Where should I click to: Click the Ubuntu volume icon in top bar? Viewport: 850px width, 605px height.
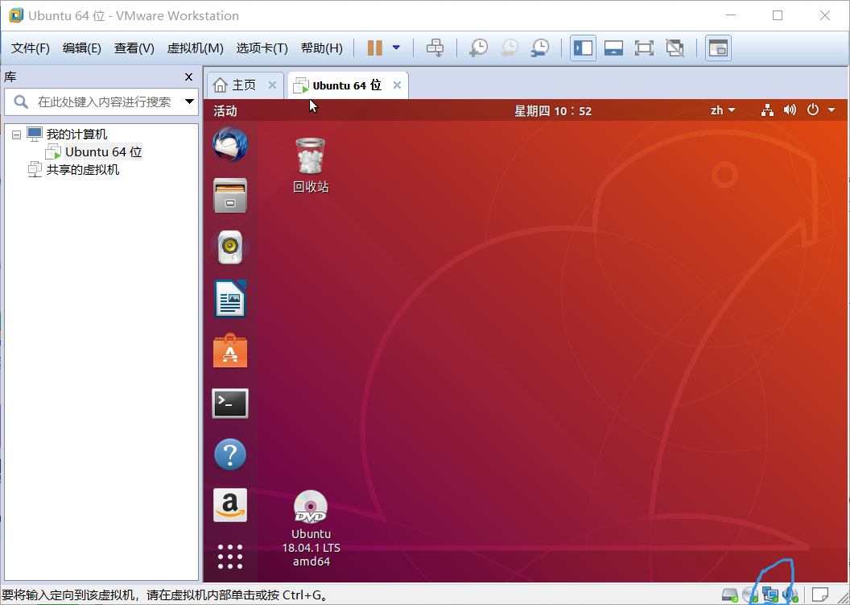point(790,110)
